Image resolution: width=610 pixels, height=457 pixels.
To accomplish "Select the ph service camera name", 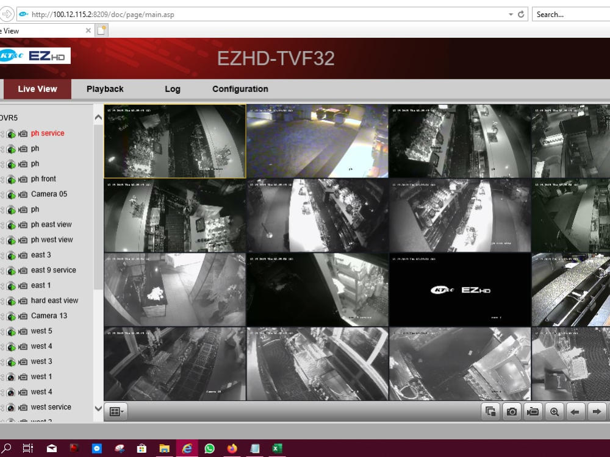I will [x=48, y=133].
